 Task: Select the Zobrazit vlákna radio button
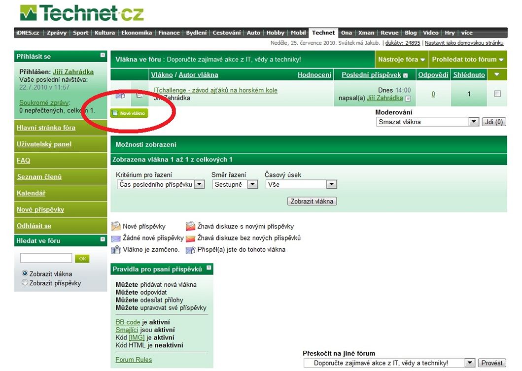pyautogui.click(x=25, y=273)
